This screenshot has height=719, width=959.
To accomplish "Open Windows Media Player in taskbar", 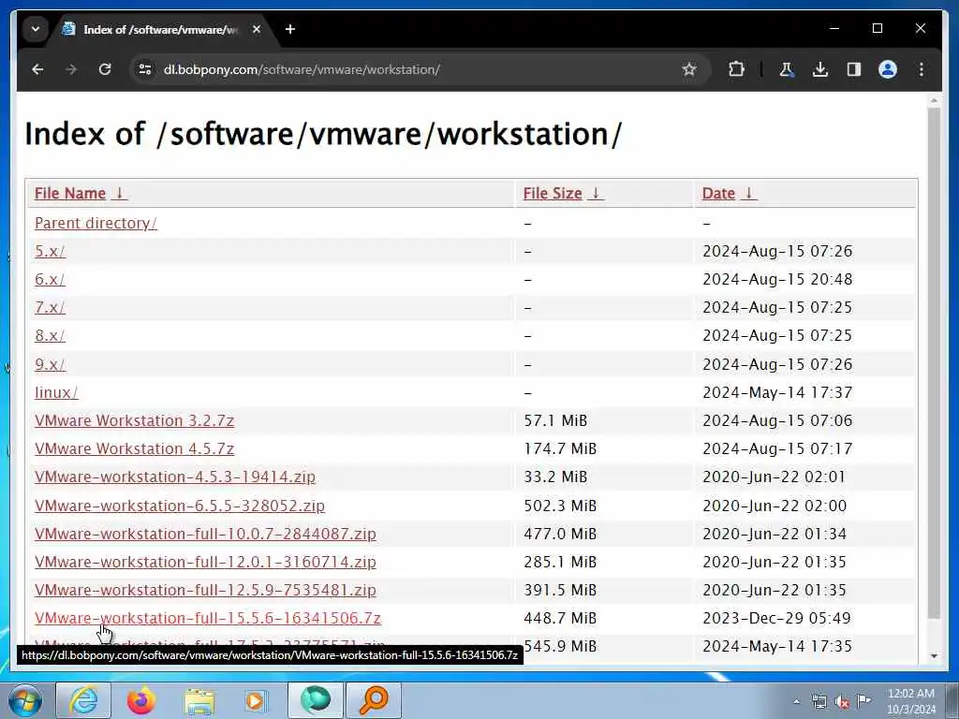I will (x=256, y=700).
